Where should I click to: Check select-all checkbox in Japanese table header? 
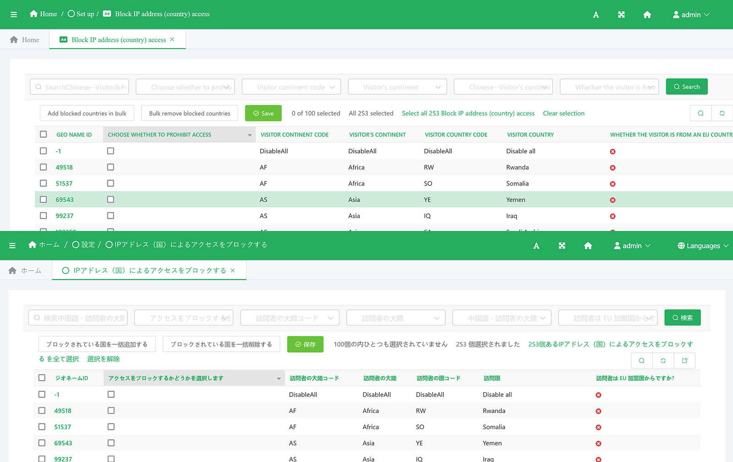(x=42, y=378)
